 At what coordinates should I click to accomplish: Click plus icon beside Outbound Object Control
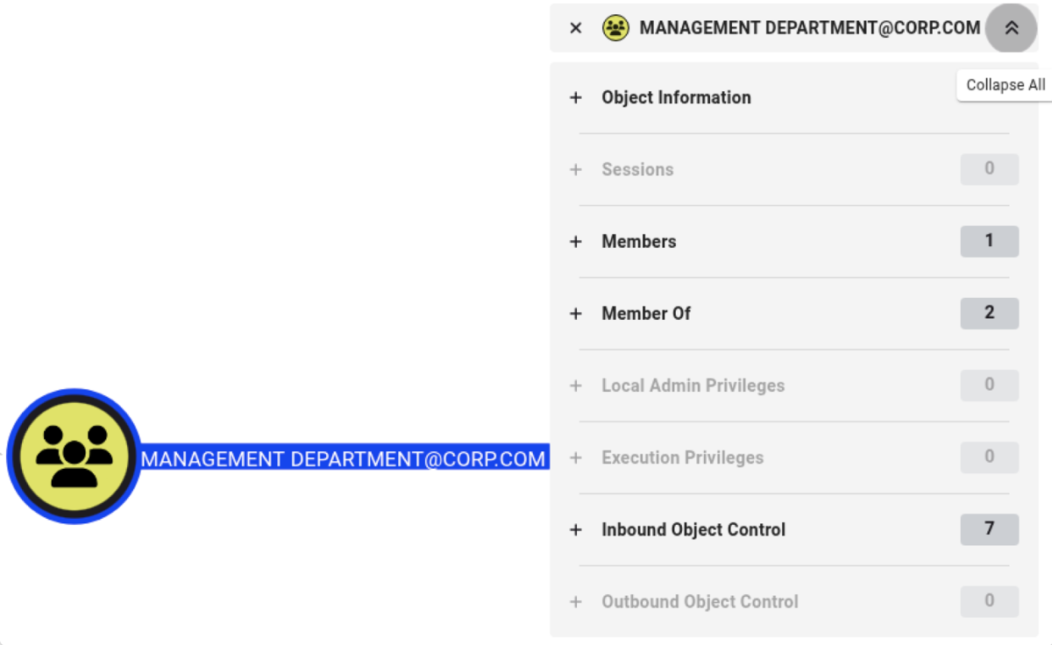[x=576, y=601]
